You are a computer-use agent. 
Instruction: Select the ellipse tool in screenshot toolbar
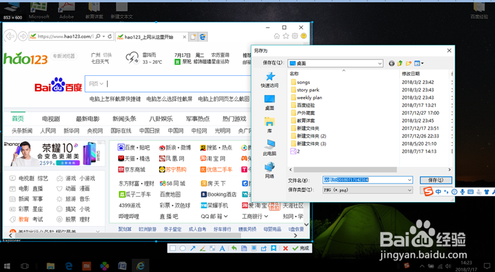click(182, 248)
